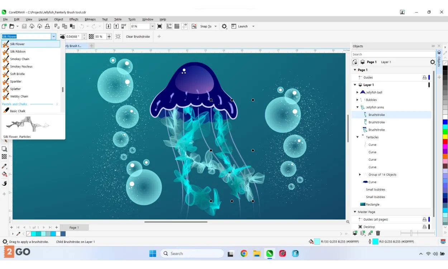This screenshot has width=448, height=269.
Task: Toggle show rulers icon in toolbar
Action: coord(169,26)
